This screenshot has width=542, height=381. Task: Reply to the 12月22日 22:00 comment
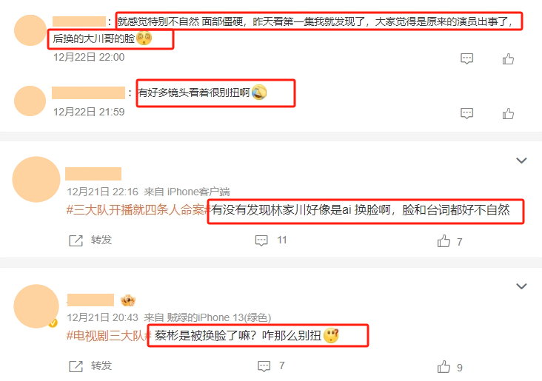[466, 58]
